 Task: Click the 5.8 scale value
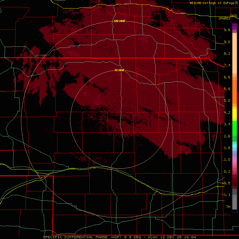pyautogui.click(x=227, y=89)
